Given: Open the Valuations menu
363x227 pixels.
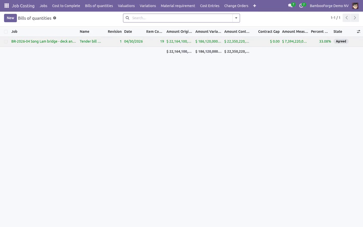Looking at the screenshot, I should [x=126, y=6].
